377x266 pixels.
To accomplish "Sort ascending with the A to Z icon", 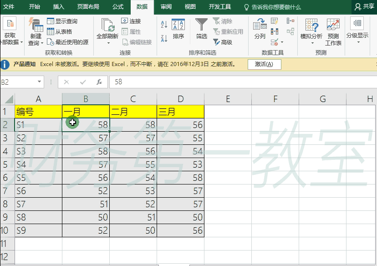I will [x=164, y=24].
